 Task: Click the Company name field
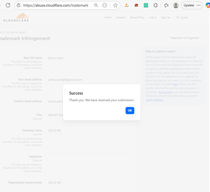[x=89, y=131]
